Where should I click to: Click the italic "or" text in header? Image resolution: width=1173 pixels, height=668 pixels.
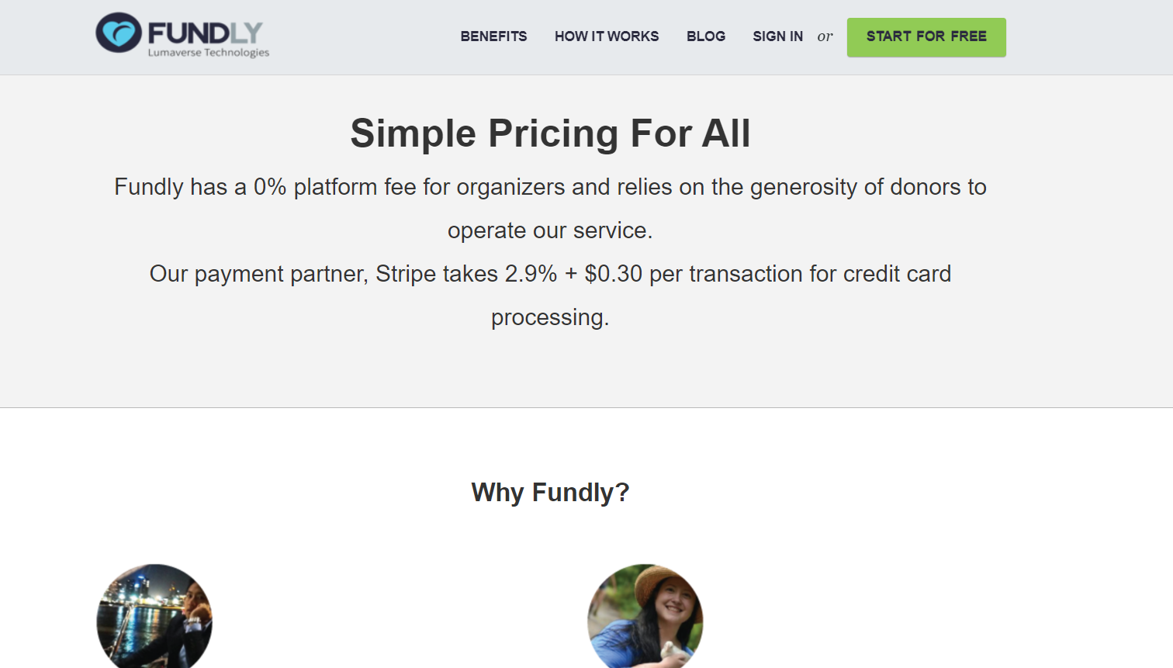(825, 36)
